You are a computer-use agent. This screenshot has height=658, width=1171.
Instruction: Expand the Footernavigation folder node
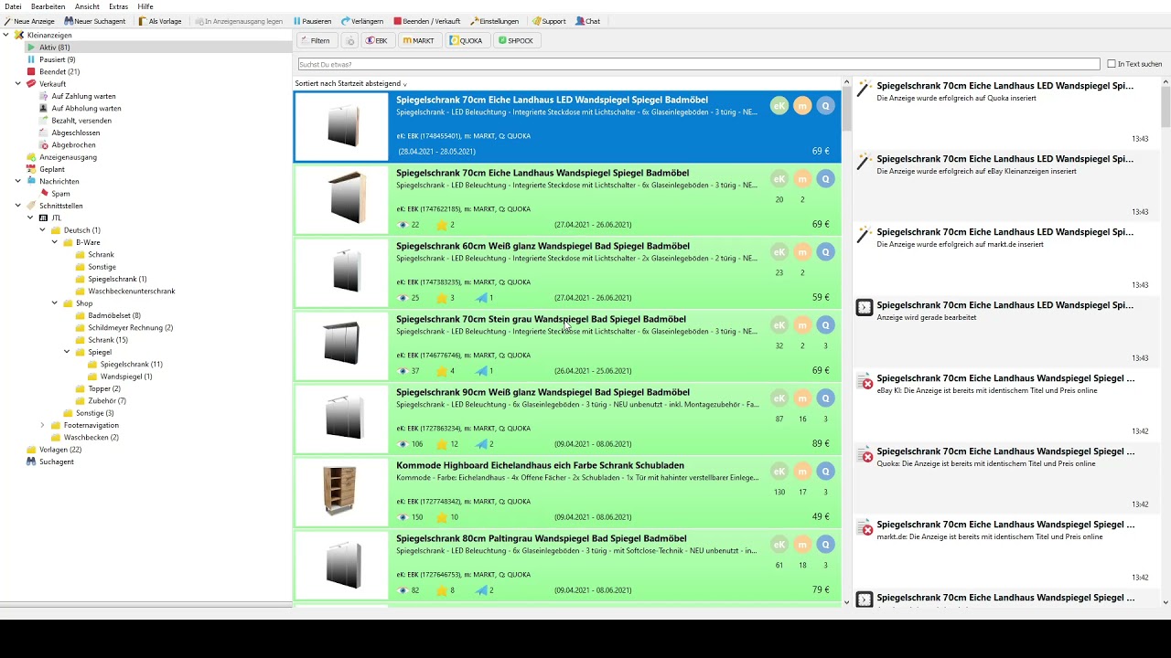point(42,425)
